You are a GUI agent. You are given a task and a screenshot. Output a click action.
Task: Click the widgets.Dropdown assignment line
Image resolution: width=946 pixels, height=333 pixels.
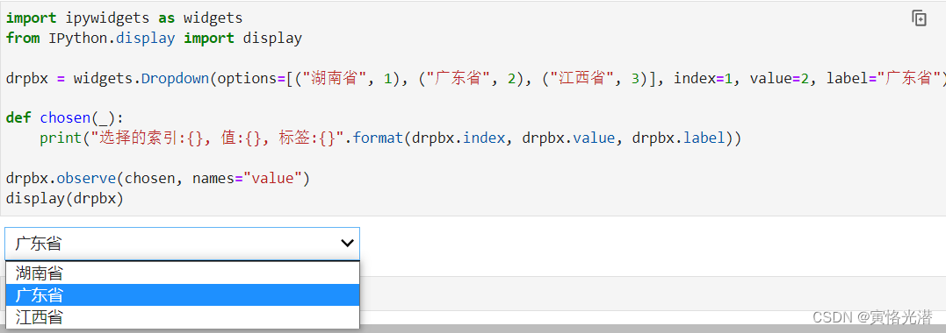click(x=475, y=78)
